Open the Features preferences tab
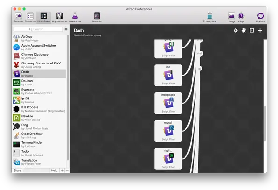278x190 pixels. coord(30,18)
